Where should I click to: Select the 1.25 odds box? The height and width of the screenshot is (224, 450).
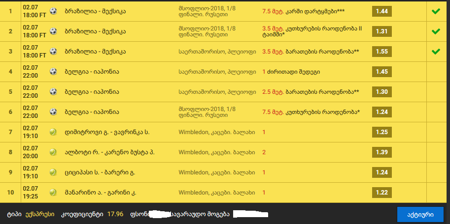click(x=381, y=132)
